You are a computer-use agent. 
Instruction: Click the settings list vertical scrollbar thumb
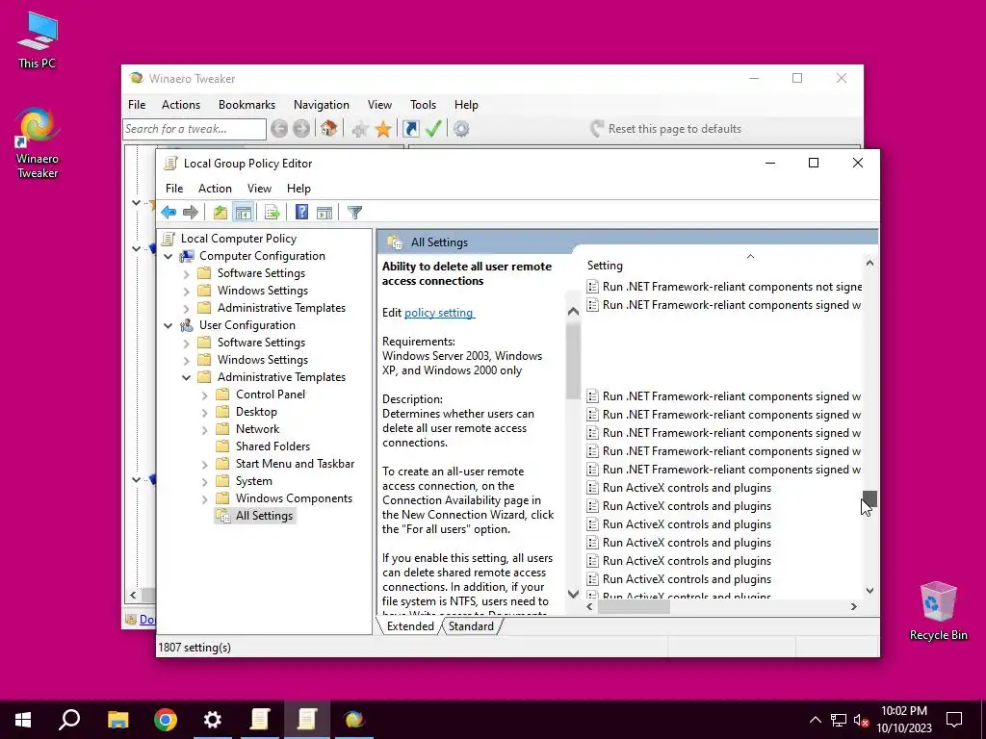coord(869,498)
